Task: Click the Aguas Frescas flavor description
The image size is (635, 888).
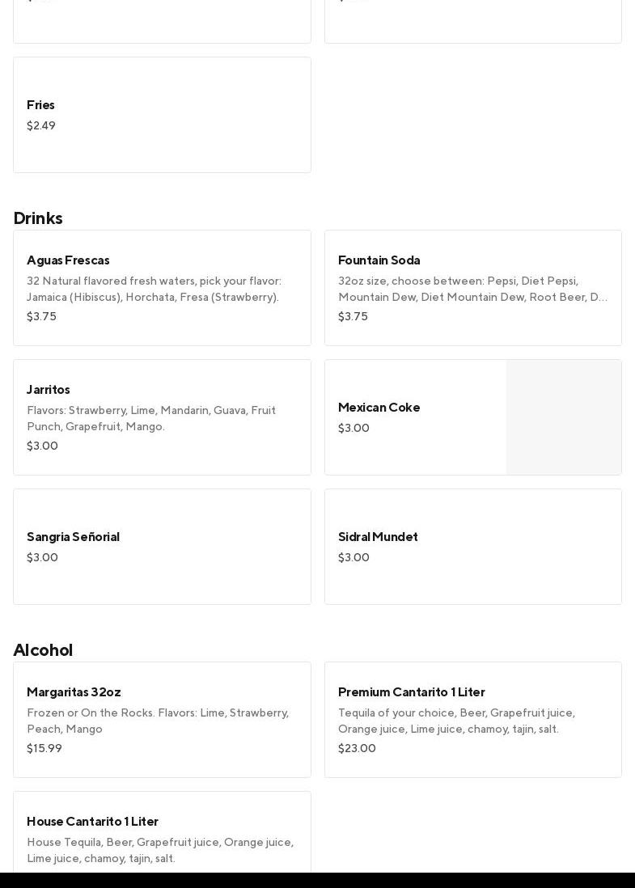Action: [154, 289]
